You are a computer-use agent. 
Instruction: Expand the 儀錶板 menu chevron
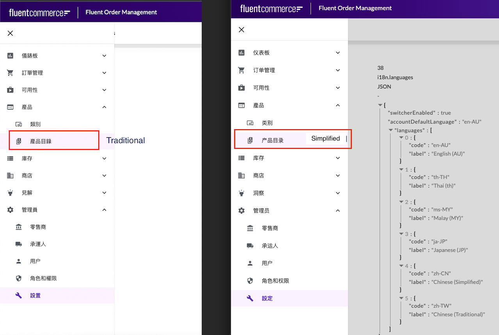(x=104, y=56)
